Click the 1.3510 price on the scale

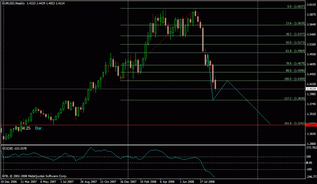point(311,114)
